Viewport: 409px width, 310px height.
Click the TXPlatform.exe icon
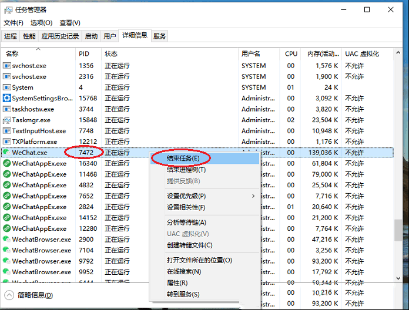[6, 141]
